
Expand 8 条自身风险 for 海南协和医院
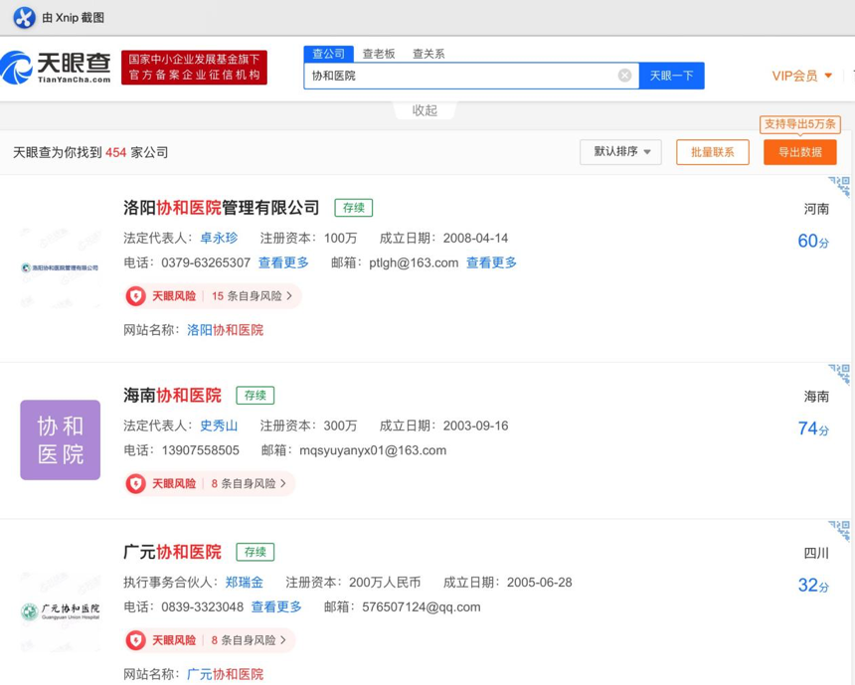click(x=249, y=484)
